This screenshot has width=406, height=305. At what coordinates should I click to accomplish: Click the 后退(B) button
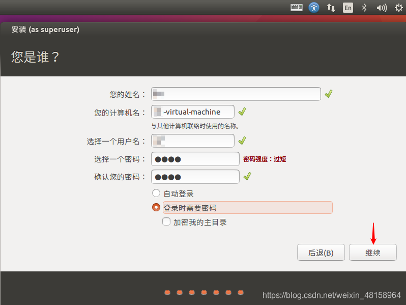(321, 253)
